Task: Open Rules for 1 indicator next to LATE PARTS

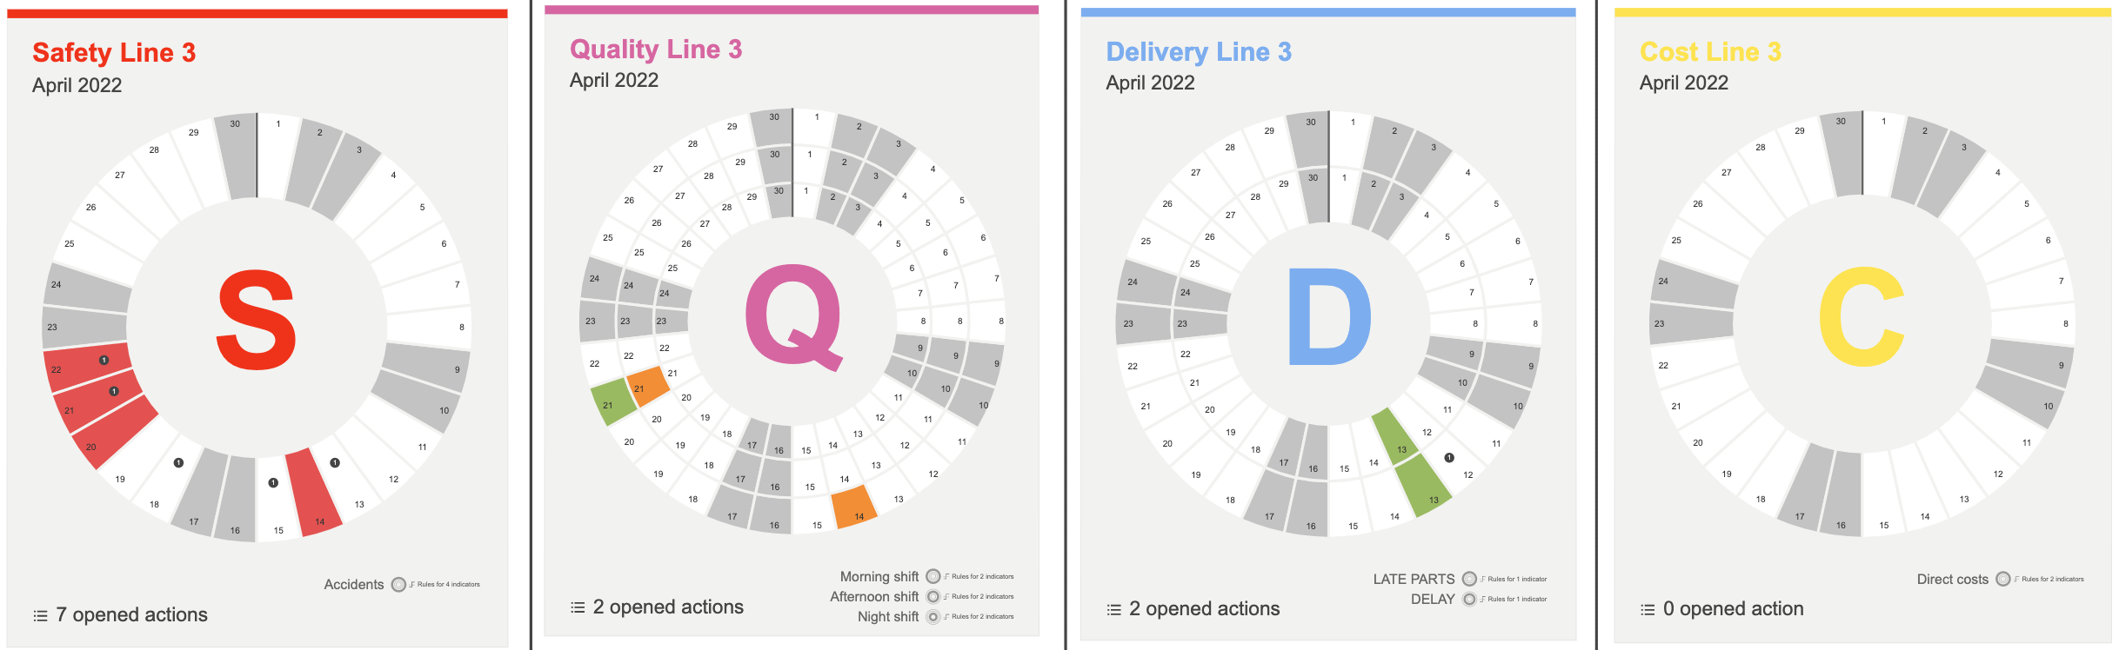Action: [1517, 580]
